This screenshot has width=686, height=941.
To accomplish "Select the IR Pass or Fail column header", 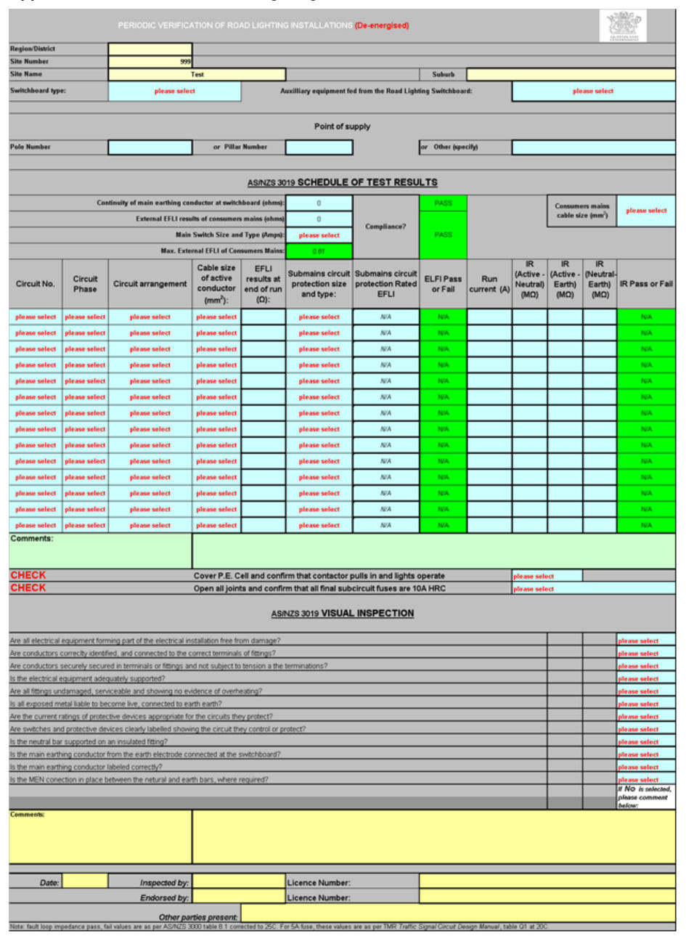I will [x=646, y=284].
